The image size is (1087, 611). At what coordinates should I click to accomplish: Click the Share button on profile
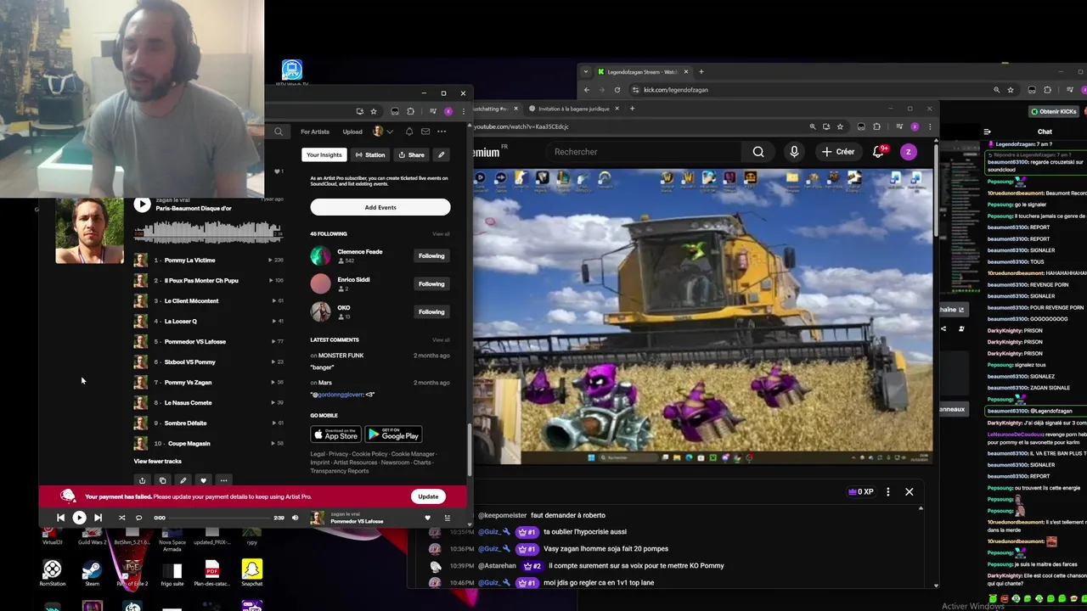tap(412, 155)
